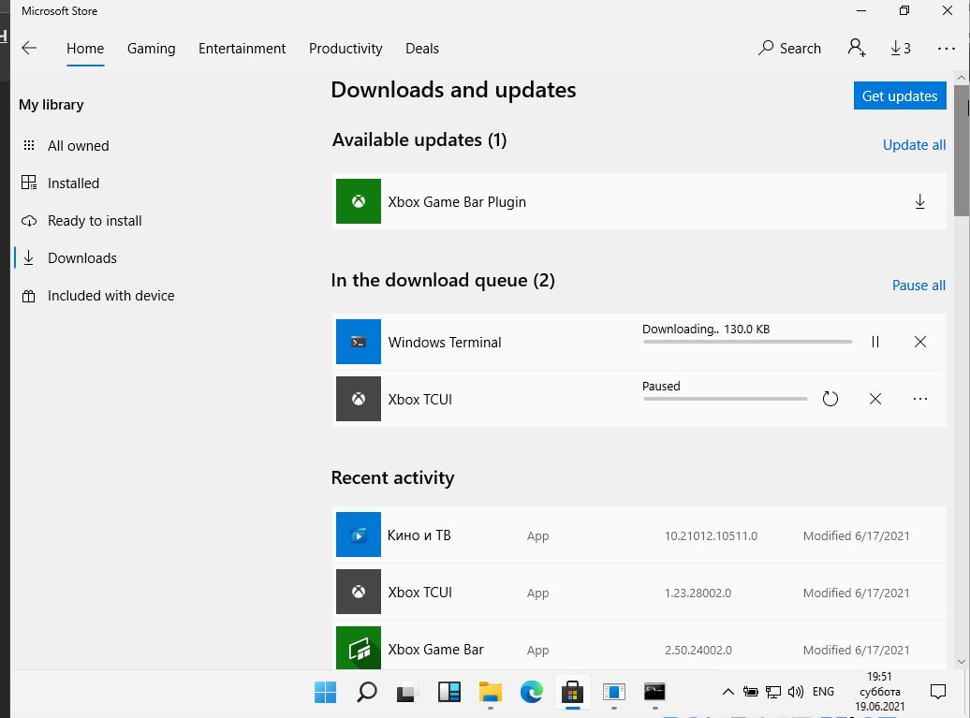This screenshot has height=718, width=970.
Task: Click the scrollbar up arrow
Action: 962,78
